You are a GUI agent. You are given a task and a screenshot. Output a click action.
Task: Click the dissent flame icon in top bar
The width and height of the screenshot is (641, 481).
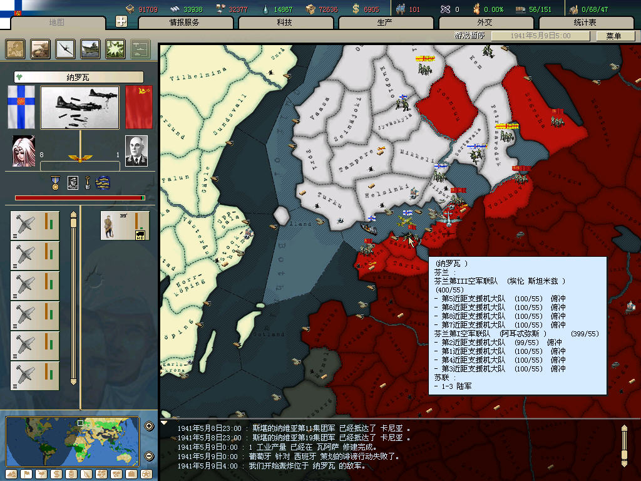tap(476, 9)
